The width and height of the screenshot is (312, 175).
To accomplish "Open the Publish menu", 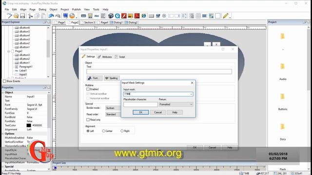I will tap(77, 9).
